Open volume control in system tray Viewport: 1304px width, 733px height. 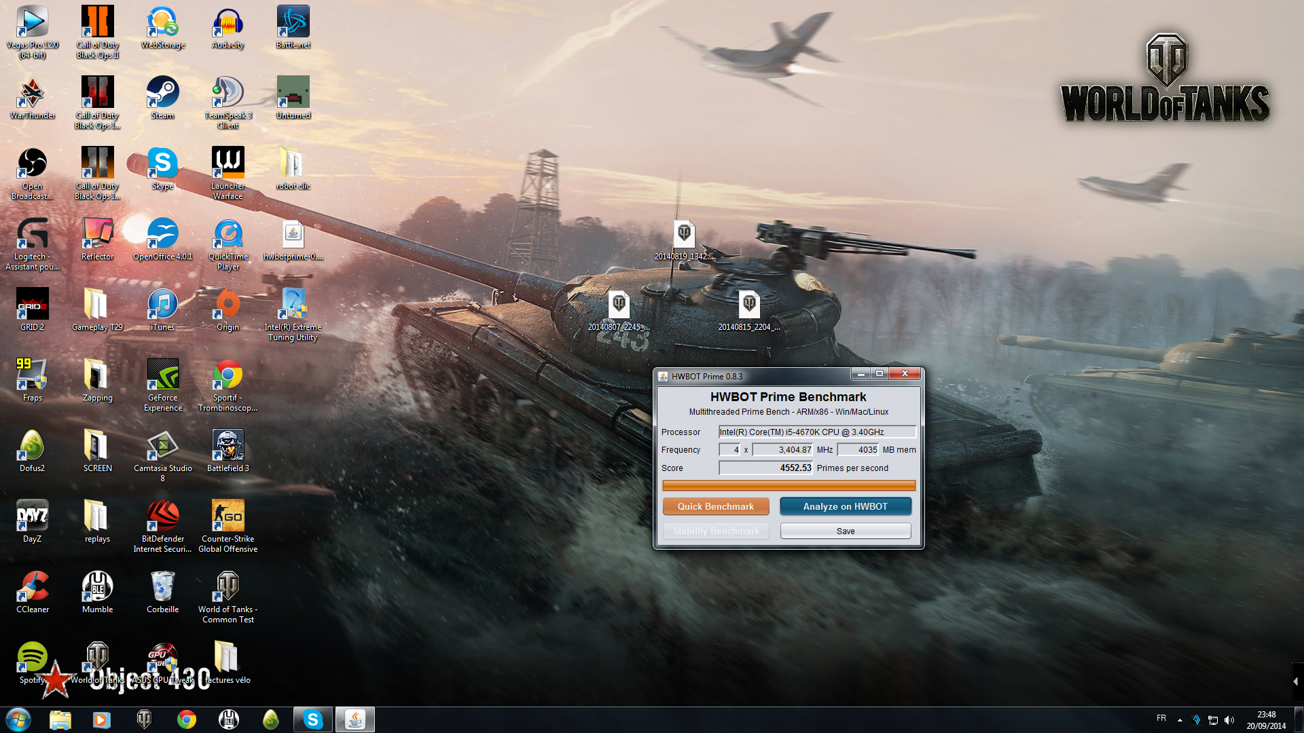coord(1229,719)
